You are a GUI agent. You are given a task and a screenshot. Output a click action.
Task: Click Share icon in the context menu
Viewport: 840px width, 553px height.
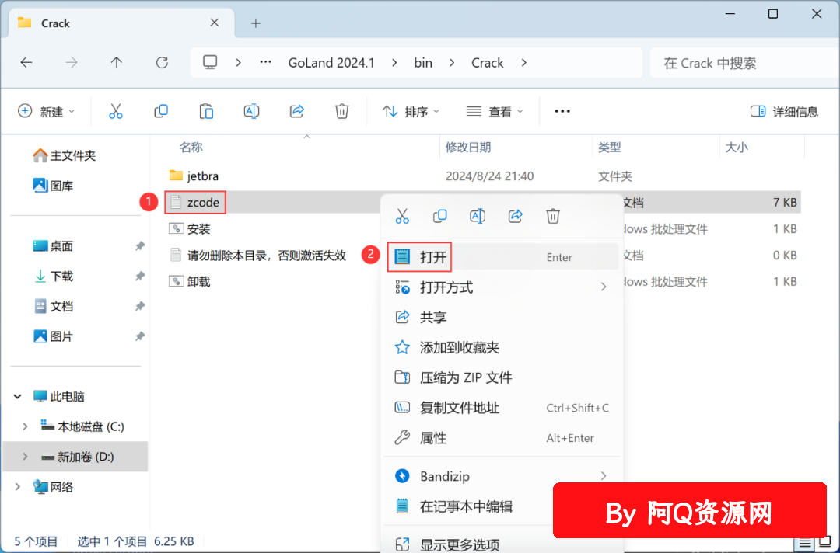click(x=516, y=216)
